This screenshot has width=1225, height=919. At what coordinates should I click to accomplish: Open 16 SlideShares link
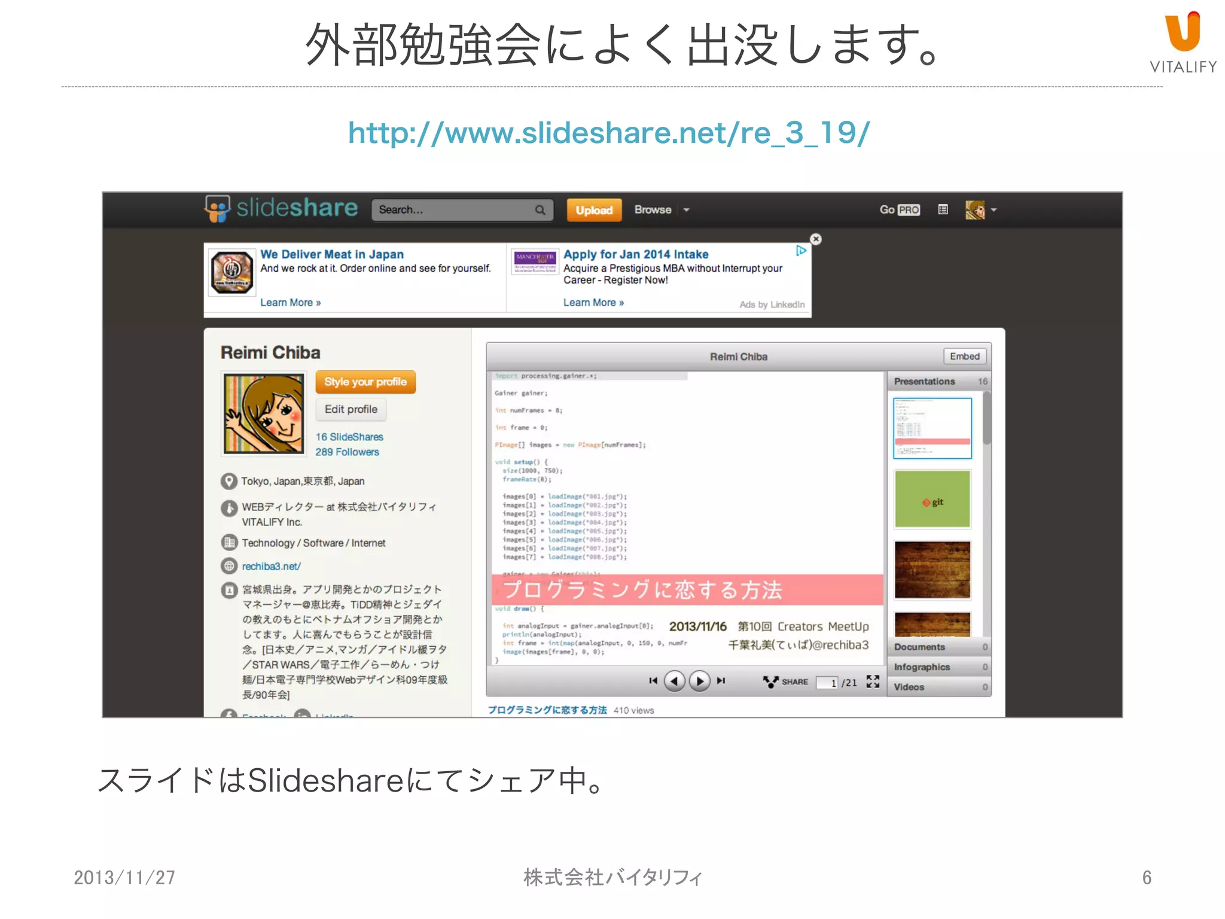click(x=349, y=437)
